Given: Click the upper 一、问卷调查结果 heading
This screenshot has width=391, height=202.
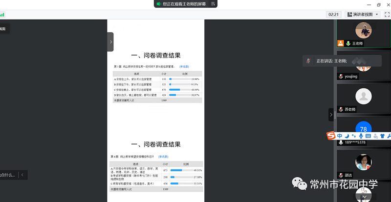Looking at the screenshot, I should pos(155,55).
